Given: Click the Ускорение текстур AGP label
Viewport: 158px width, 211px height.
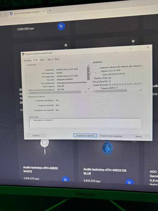Looking at the screenshot, I should tap(44, 110).
